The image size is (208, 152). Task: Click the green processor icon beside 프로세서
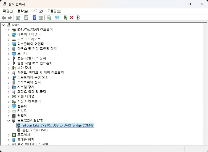point(14,135)
